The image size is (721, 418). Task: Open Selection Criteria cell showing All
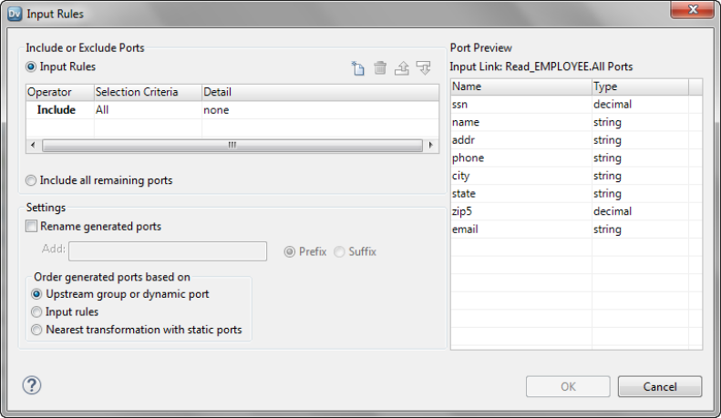tap(146, 110)
